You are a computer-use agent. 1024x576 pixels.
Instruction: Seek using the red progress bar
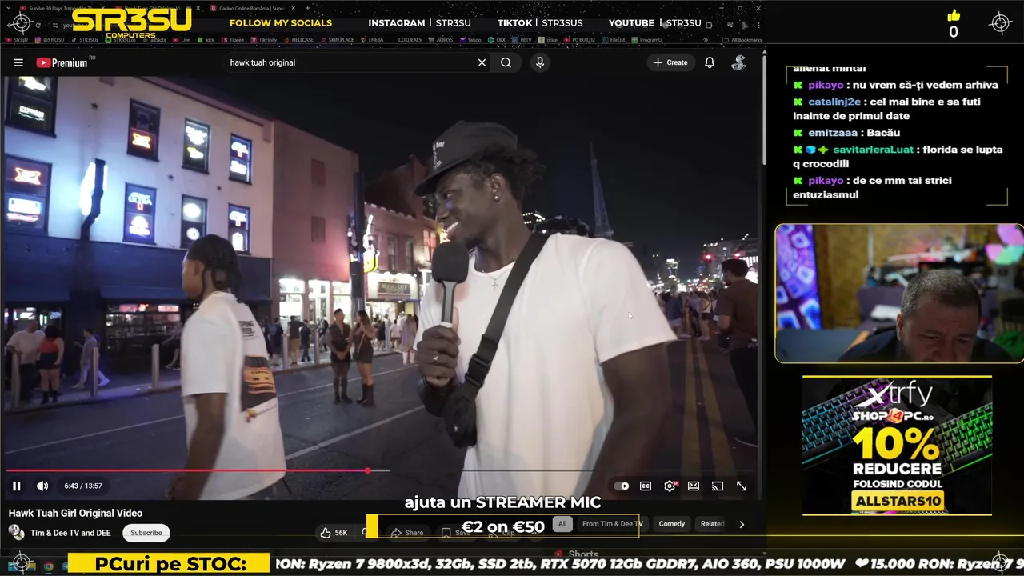381,470
